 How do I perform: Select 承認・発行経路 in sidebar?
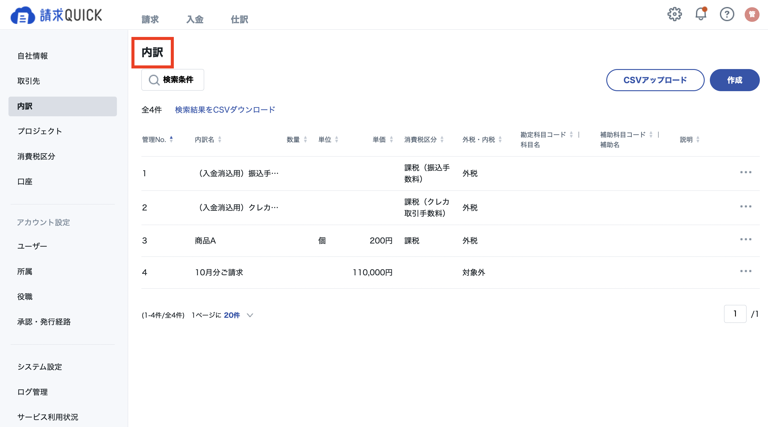tap(63, 322)
